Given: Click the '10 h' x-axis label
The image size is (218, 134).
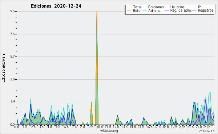Looking at the screenshot, I should pyautogui.click(x=100, y=127).
